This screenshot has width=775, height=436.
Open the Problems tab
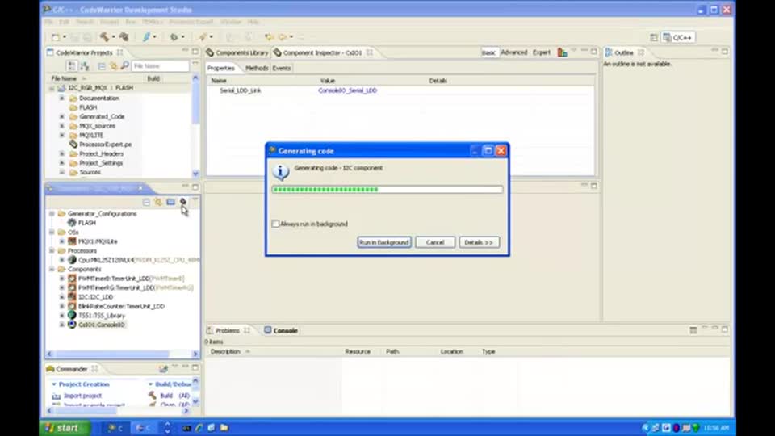point(228,330)
